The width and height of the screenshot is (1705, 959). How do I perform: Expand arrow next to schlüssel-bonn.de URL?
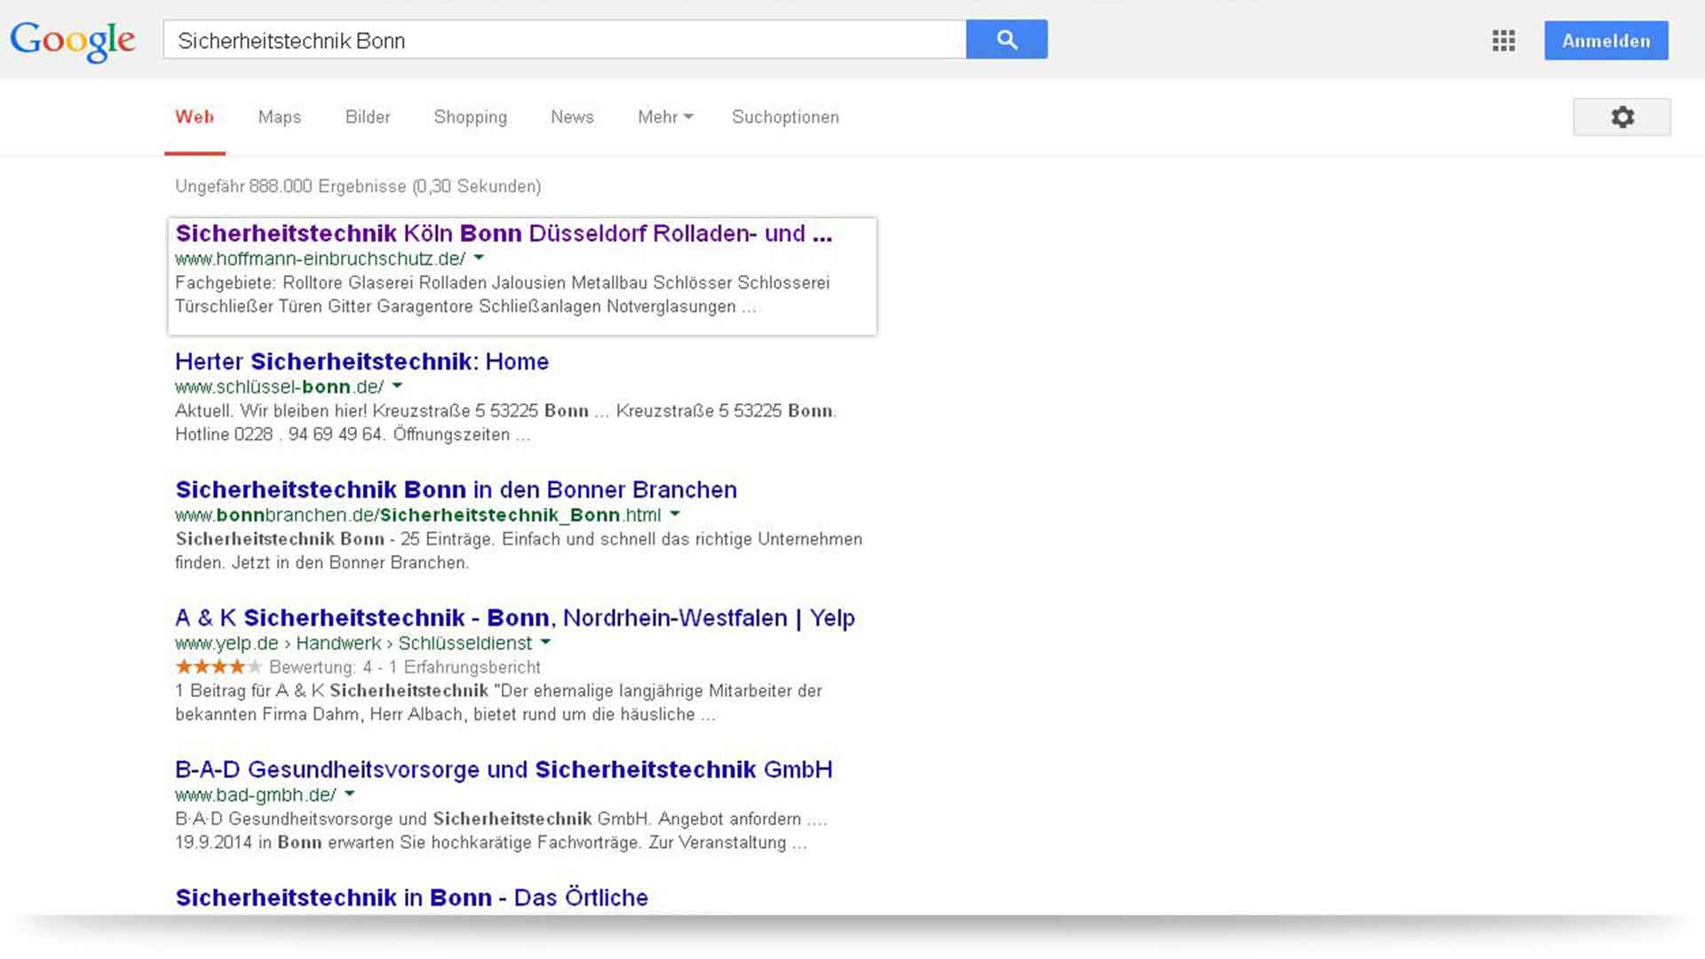tap(397, 386)
